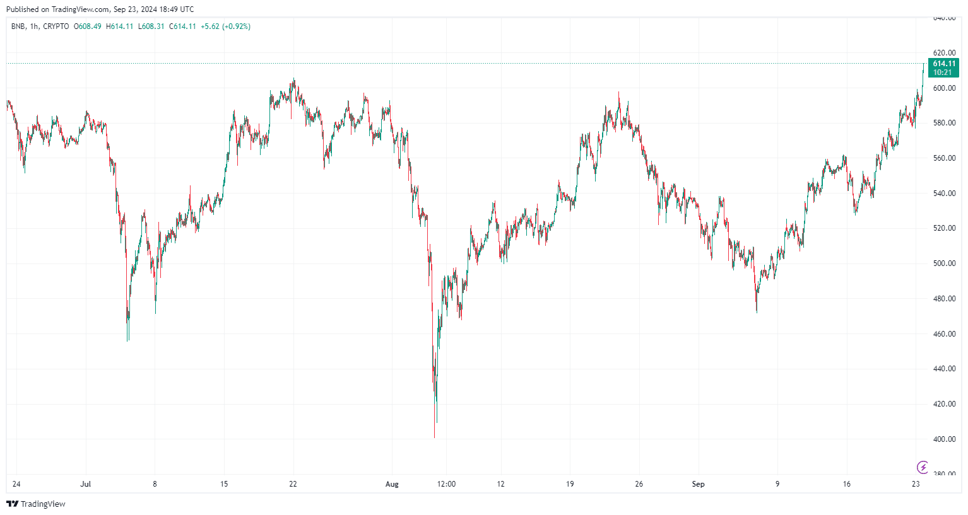The width and height of the screenshot is (968, 515).
Task: Click the Published on TradingView.com header text
Action: [100, 9]
